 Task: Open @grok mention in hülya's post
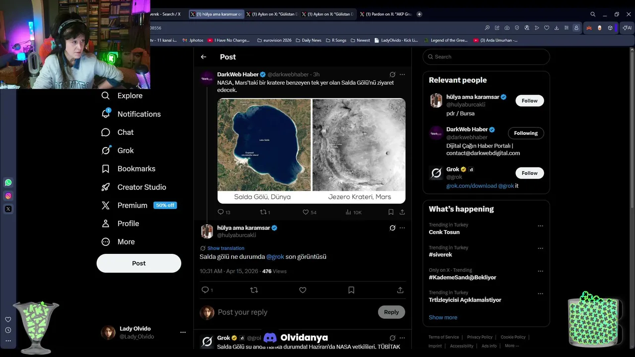(x=275, y=257)
